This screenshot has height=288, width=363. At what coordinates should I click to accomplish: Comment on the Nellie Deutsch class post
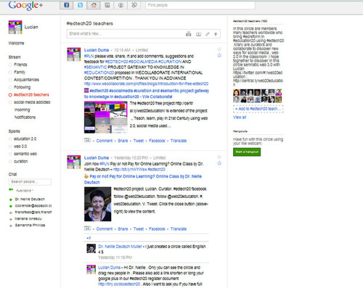[105, 229]
